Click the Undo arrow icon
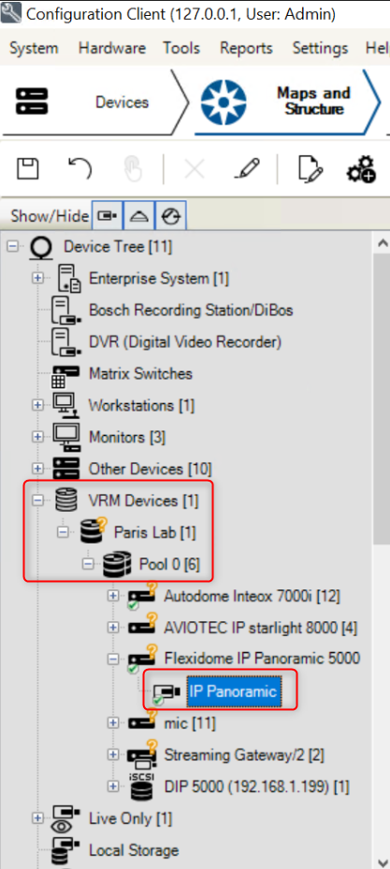The height and width of the screenshot is (869, 390). pos(79,168)
